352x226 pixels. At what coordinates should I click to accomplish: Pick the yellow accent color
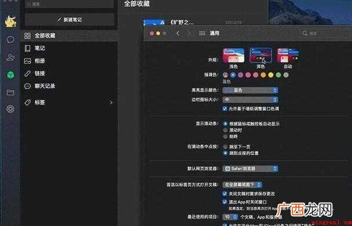[271, 75]
